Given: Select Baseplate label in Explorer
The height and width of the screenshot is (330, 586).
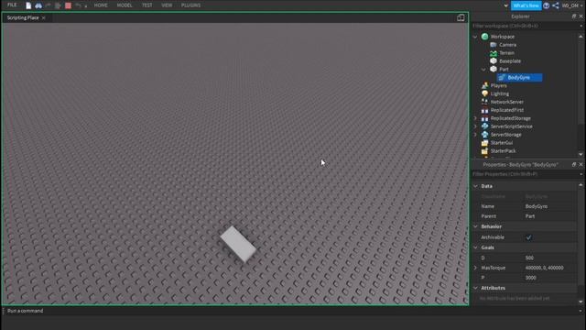Looking at the screenshot, I should coord(510,61).
